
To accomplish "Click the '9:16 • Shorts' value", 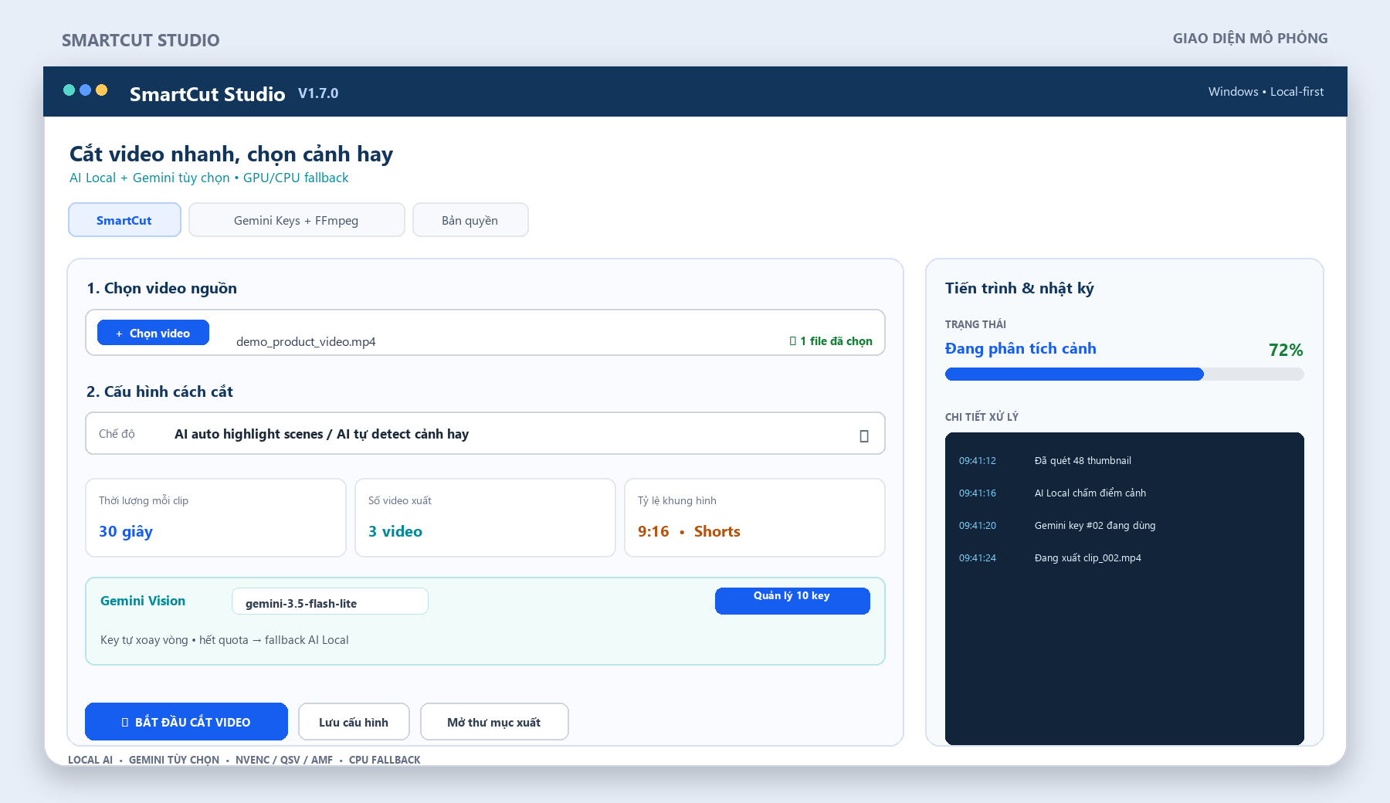I will [689, 531].
